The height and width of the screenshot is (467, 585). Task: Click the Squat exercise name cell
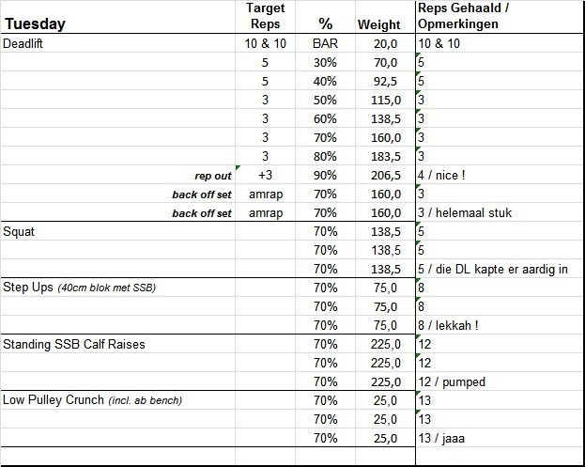pyautogui.click(x=19, y=232)
